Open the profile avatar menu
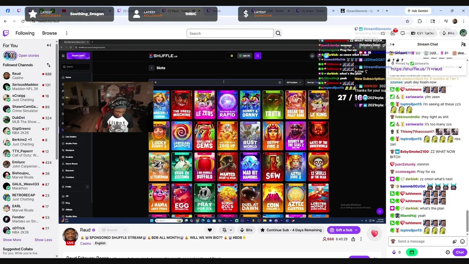469x264 pixels. 463,33
